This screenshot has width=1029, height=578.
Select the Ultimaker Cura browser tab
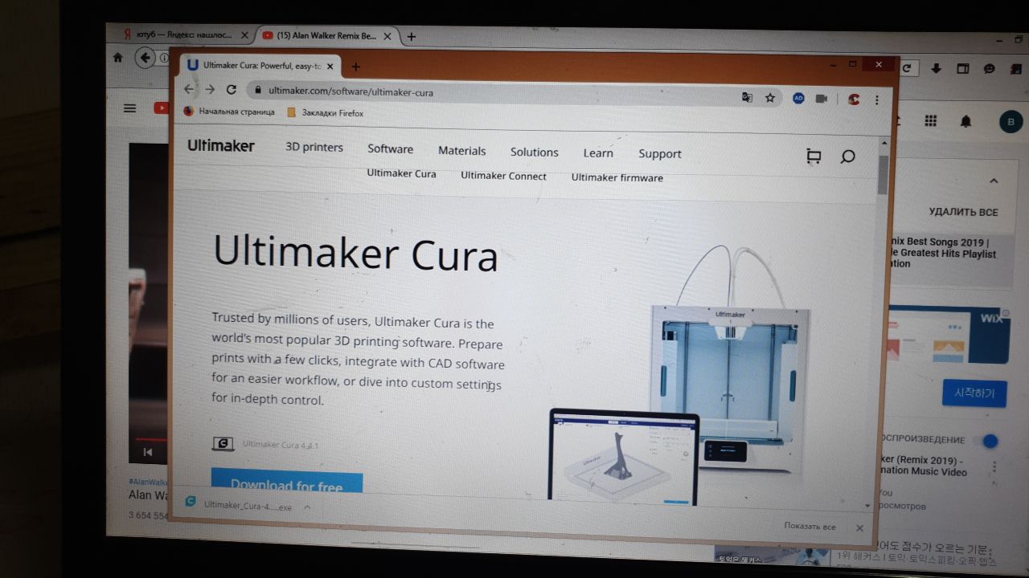pyautogui.click(x=261, y=66)
